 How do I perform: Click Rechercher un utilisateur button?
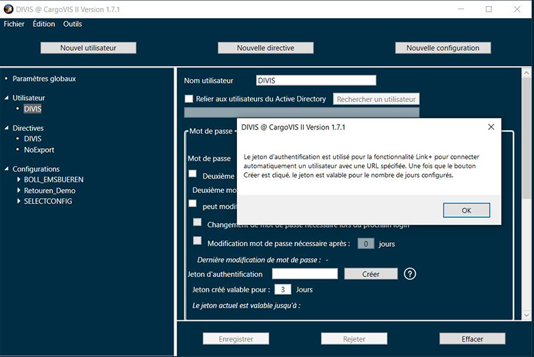[376, 99]
